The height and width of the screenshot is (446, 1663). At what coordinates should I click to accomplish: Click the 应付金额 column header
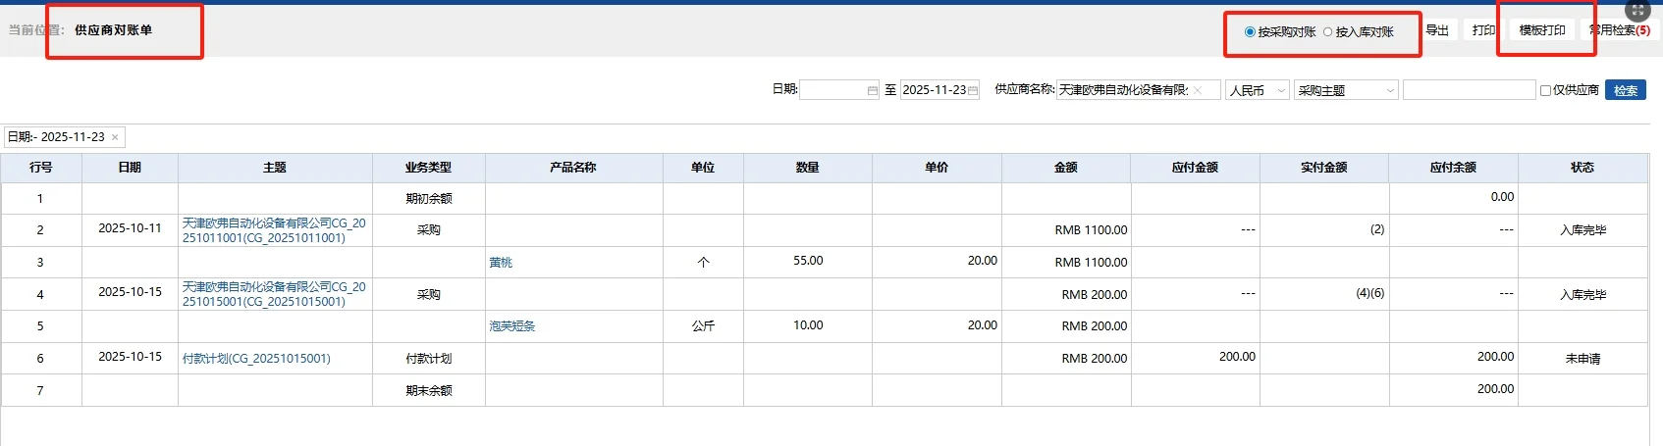click(x=1195, y=168)
